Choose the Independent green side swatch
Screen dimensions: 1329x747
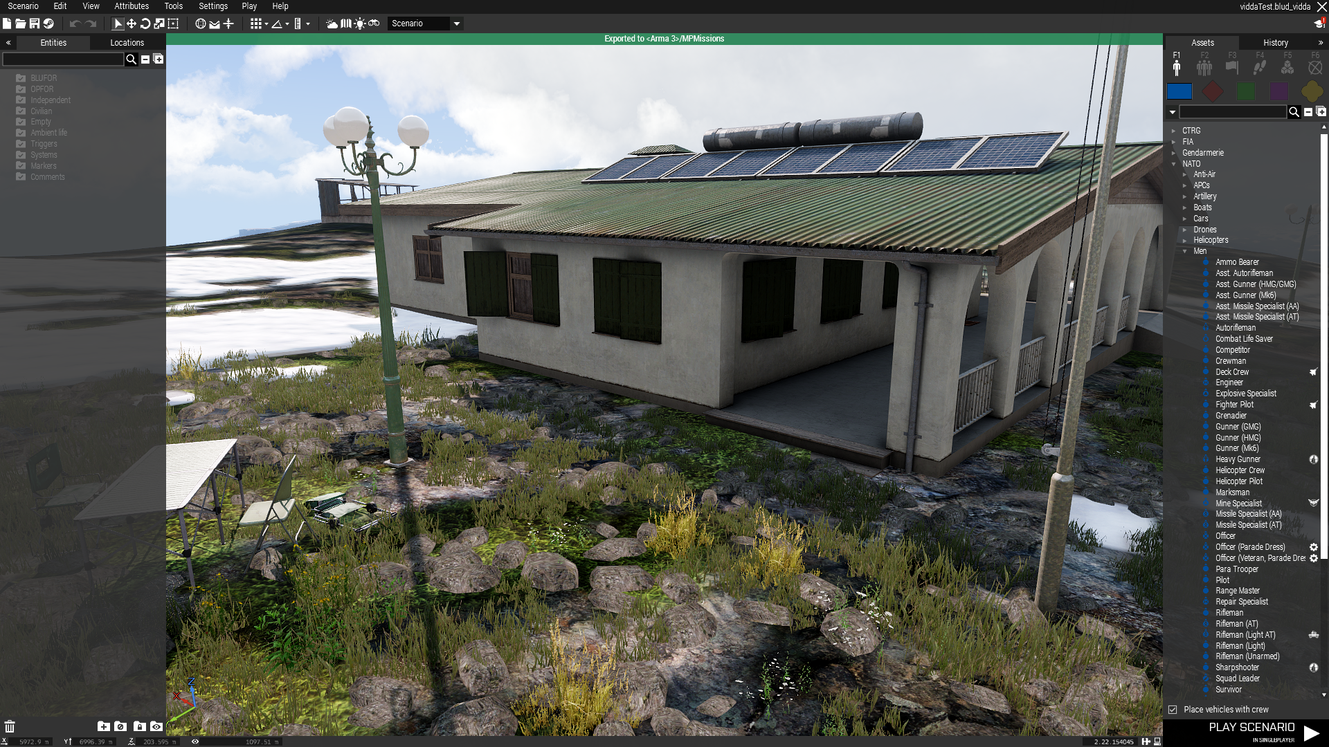click(1246, 91)
